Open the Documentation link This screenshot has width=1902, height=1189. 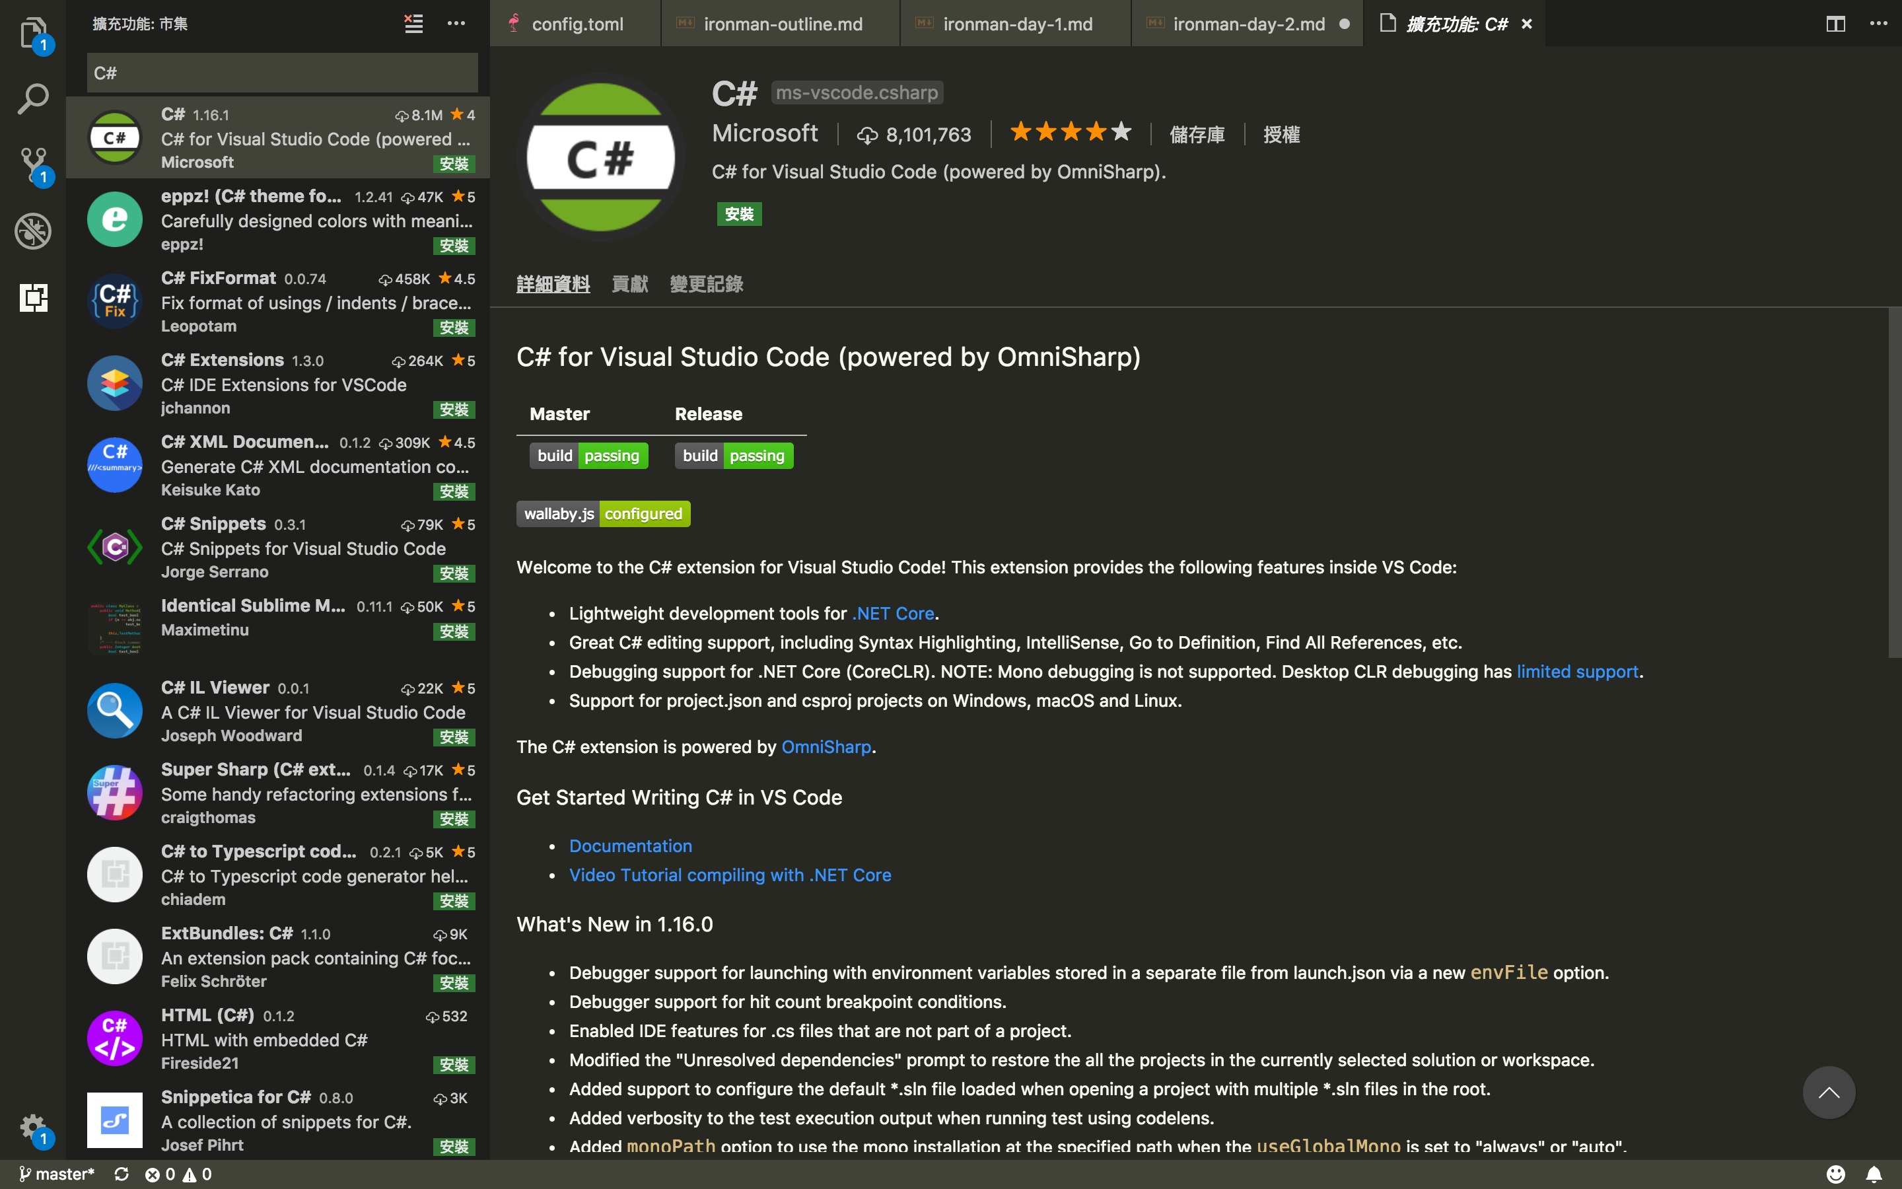click(x=630, y=846)
